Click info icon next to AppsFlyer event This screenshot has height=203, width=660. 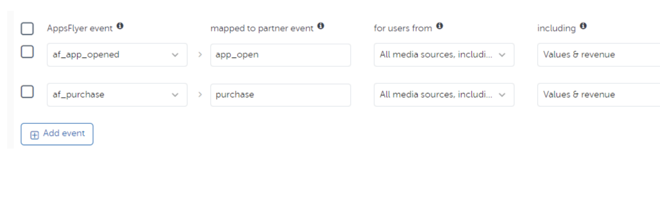[120, 26]
